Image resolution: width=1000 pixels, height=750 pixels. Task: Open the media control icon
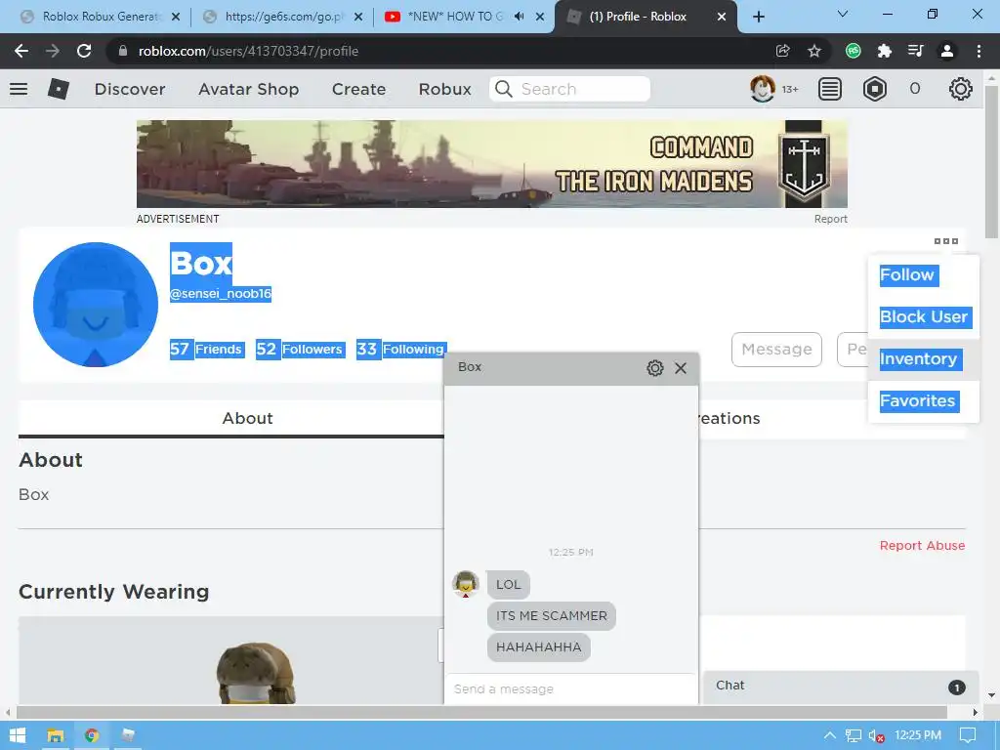coord(915,51)
